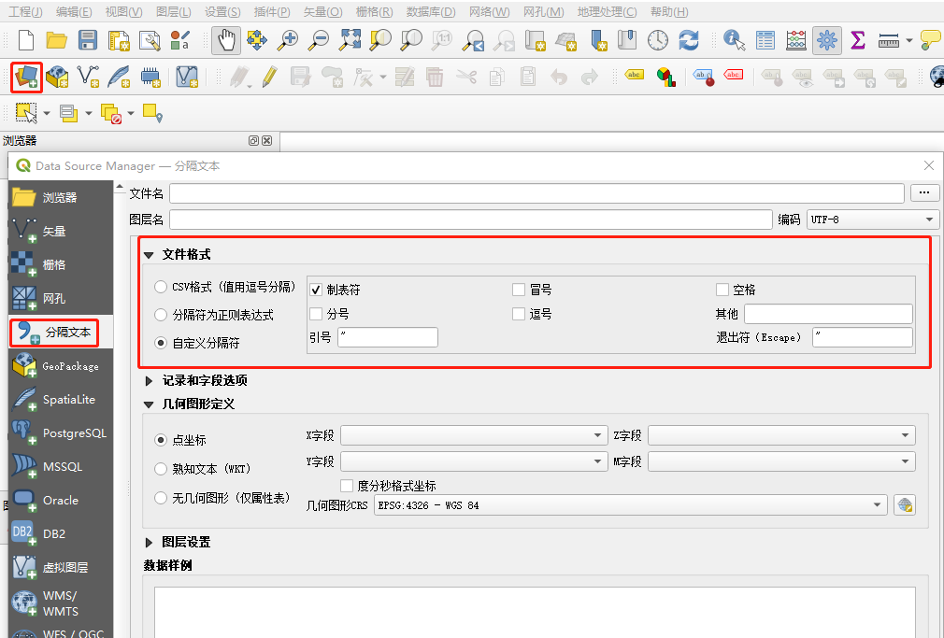Screen dimensions: 944x638
Task: Check the 空格 delimiter checkbox
Action: [x=722, y=290]
